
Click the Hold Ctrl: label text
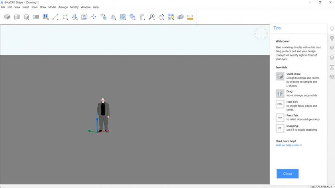292,102
